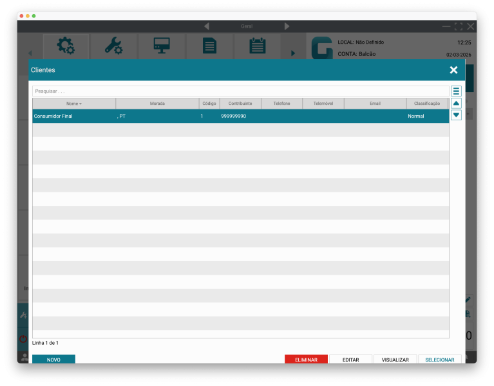Image resolution: width=494 pixels, height=386 pixels.
Task: Sort by the Contribuinte column header
Action: [240, 104]
